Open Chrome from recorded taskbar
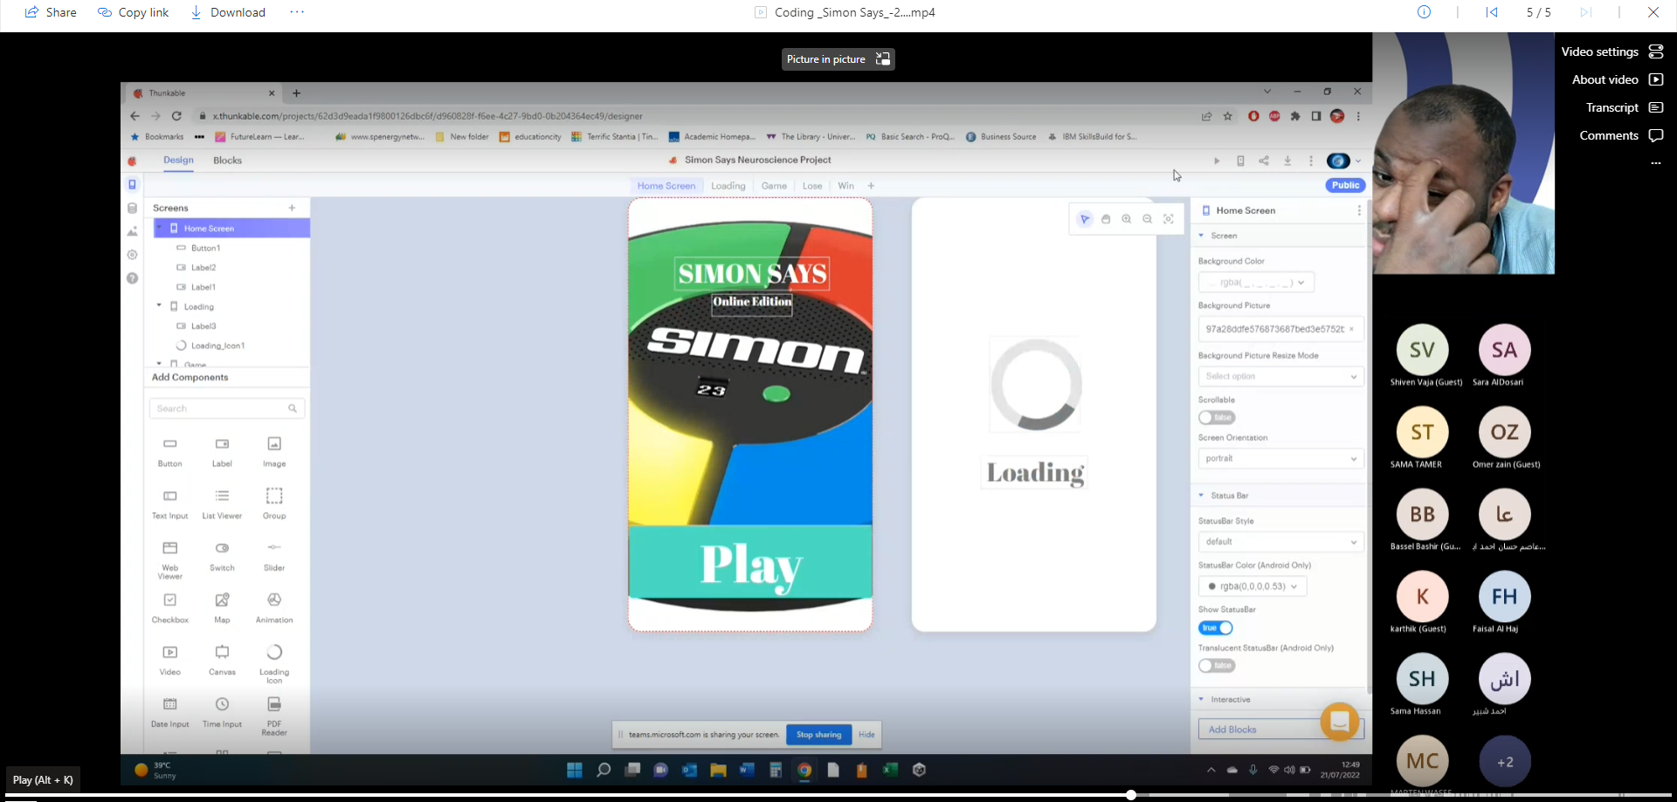This screenshot has height=802, width=1677. [804, 770]
